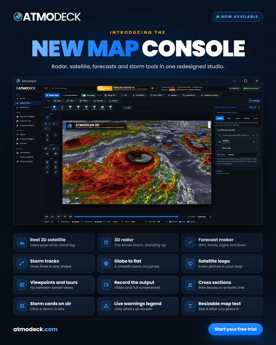The width and height of the screenshot is (276, 345).
Task: Uncheck the Loop checkbox
Action: tap(180, 222)
